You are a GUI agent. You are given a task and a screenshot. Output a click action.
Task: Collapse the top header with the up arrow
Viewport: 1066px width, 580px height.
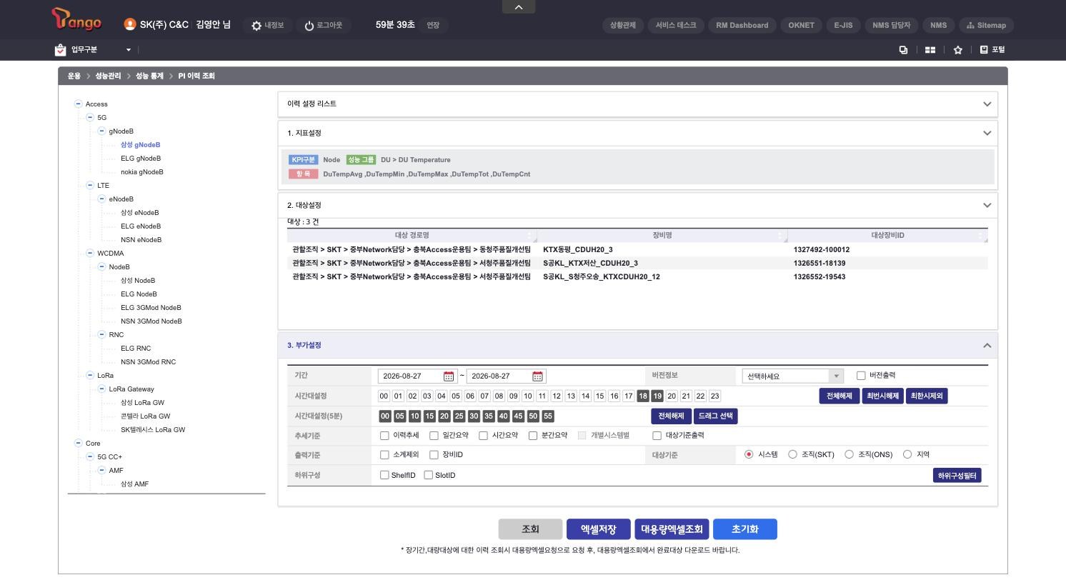pyautogui.click(x=519, y=7)
